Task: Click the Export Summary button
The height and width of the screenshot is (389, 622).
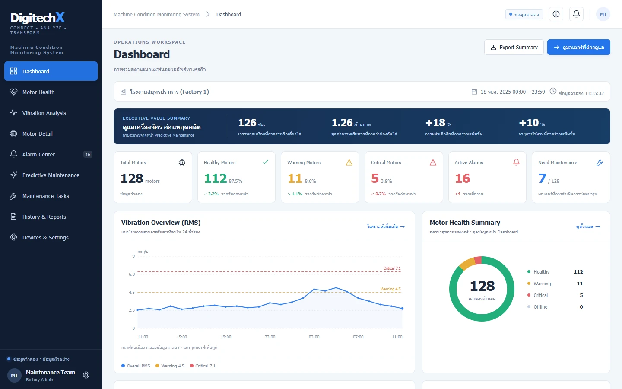Action: click(514, 47)
